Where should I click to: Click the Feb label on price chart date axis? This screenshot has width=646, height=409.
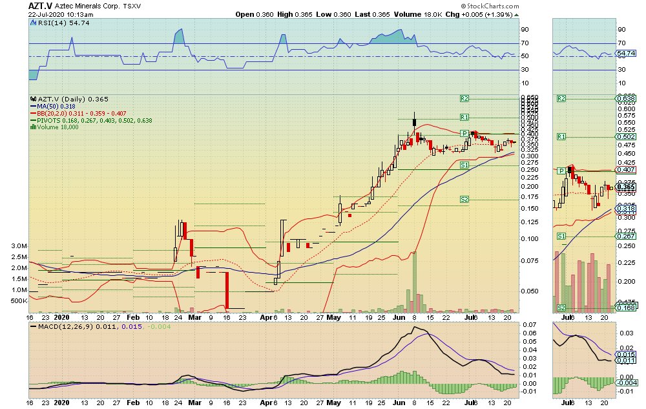tap(133, 317)
